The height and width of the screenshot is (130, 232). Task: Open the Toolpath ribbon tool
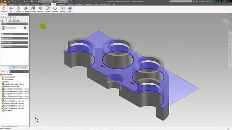[4, 9]
